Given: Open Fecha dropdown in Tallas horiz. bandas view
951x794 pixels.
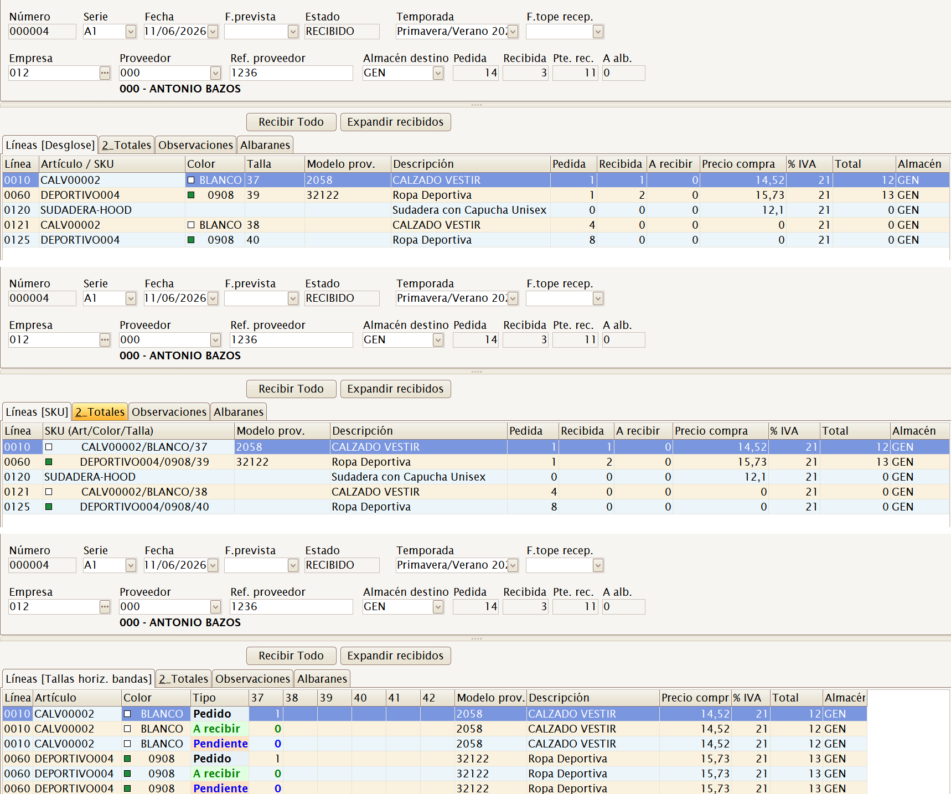Looking at the screenshot, I should tap(213, 565).
